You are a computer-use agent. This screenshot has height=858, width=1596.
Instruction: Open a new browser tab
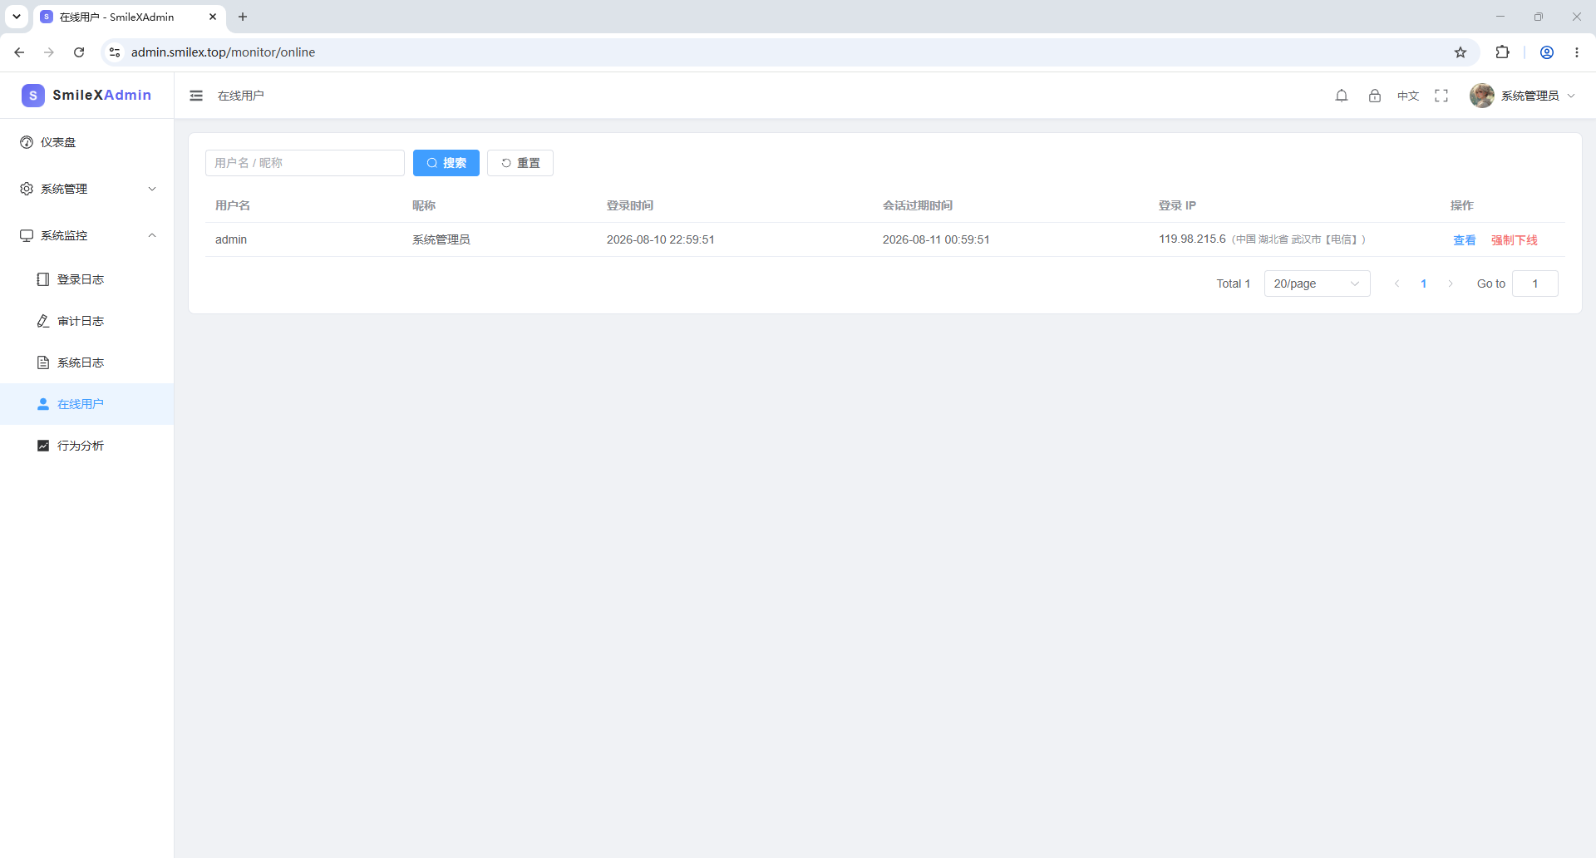coord(243,17)
